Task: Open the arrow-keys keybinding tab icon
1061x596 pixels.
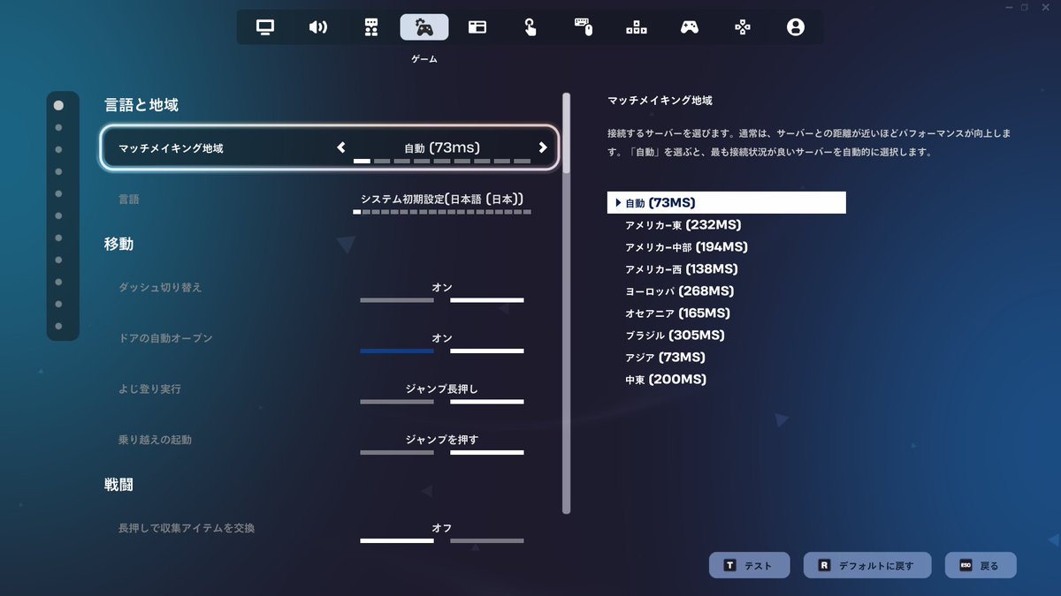Action: click(x=637, y=27)
